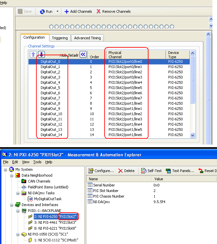Click the Data Neighborhood icon
Image resolution: width=217 pixels, height=244 pixels.
18,175
